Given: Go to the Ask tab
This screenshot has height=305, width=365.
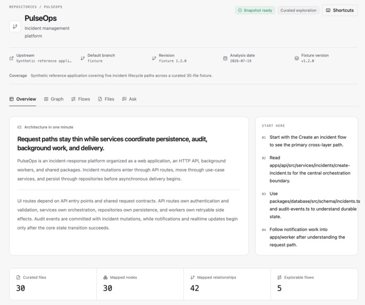Looking at the screenshot, I should point(129,99).
